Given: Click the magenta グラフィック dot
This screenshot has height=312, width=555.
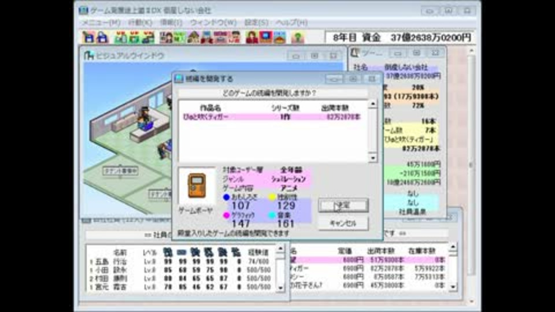Looking at the screenshot, I should pos(227,215).
